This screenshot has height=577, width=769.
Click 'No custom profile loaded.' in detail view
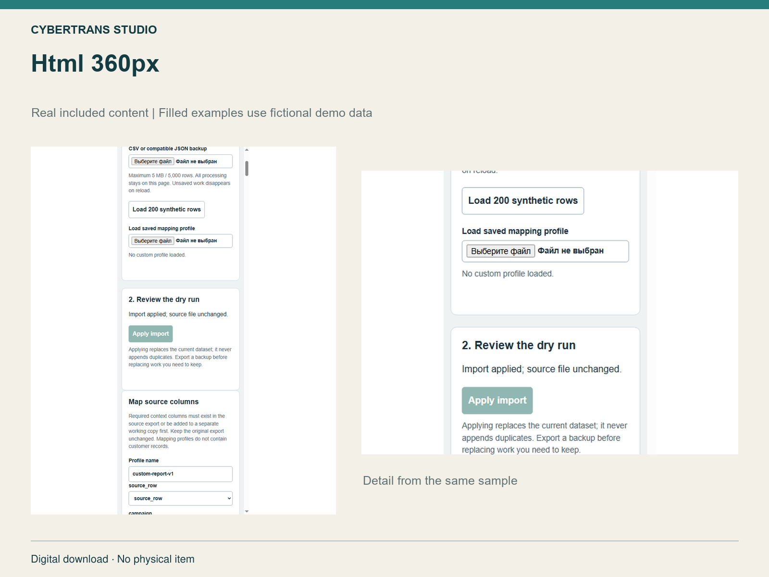click(508, 274)
